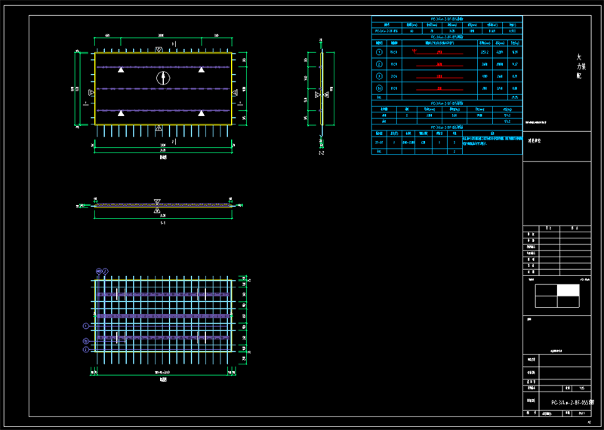
Task: Select the upper-left white lifting point triangle
Action: point(121,69)
